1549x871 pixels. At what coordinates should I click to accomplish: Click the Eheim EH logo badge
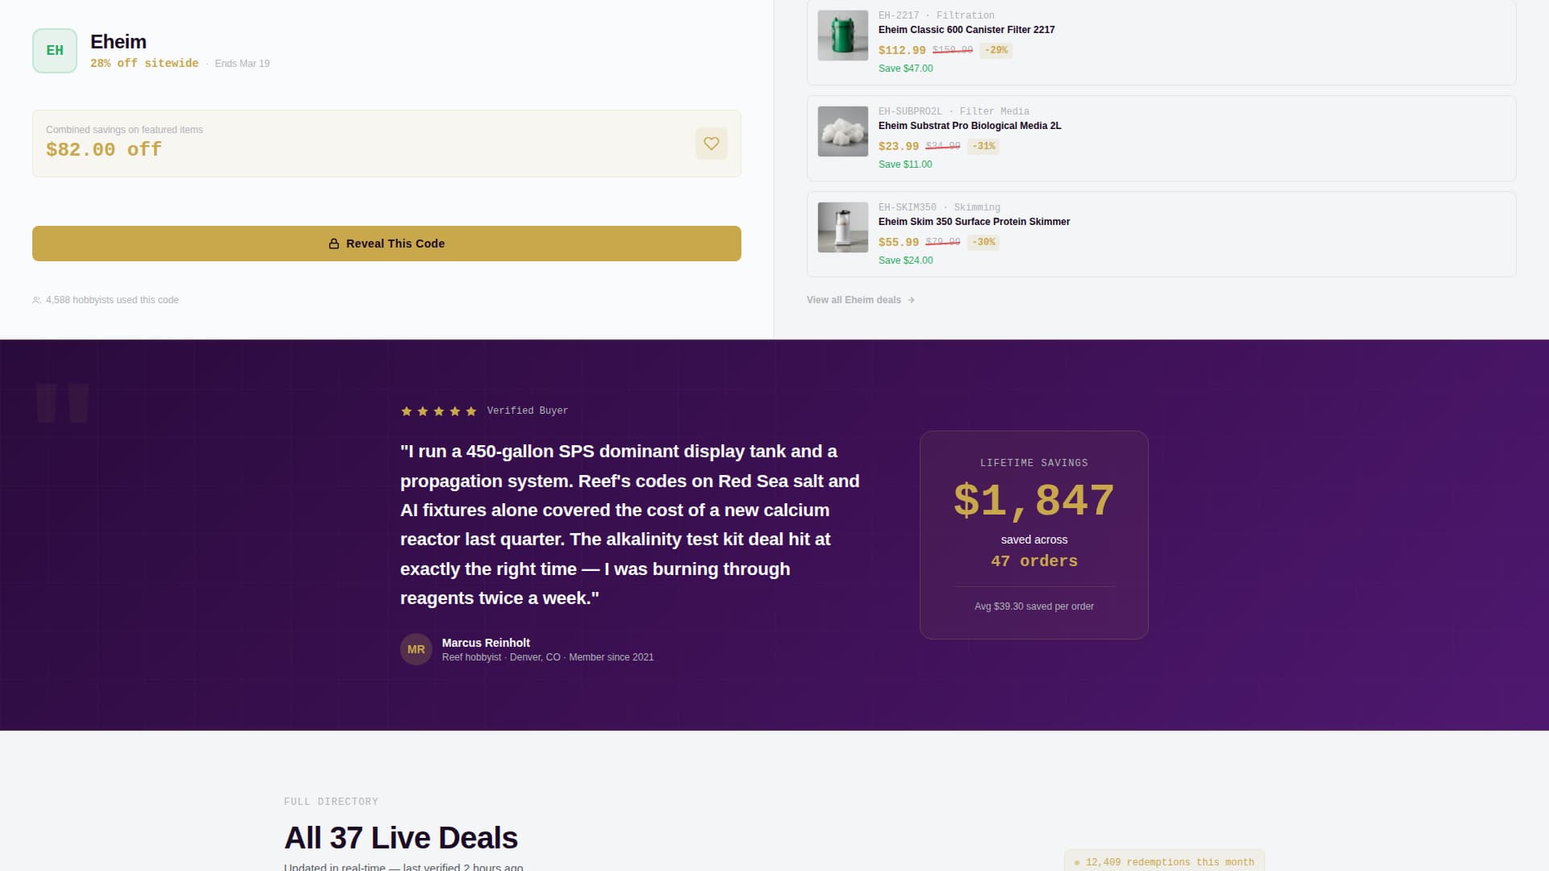55,51
